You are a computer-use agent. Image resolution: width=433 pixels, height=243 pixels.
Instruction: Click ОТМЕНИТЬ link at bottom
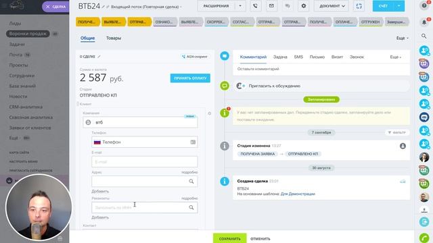coord(260,239)
